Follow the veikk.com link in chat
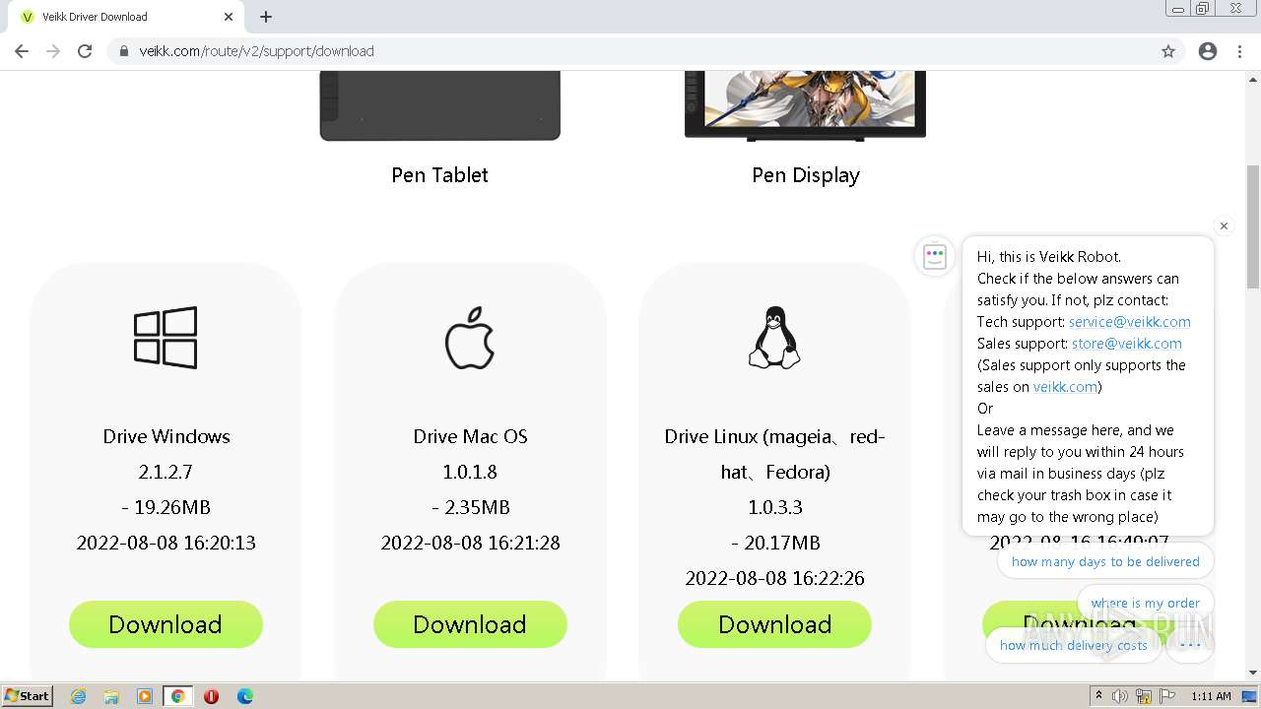This screenshot has width=1261, height=709. pyautogui.click(x=1065, y=387)
